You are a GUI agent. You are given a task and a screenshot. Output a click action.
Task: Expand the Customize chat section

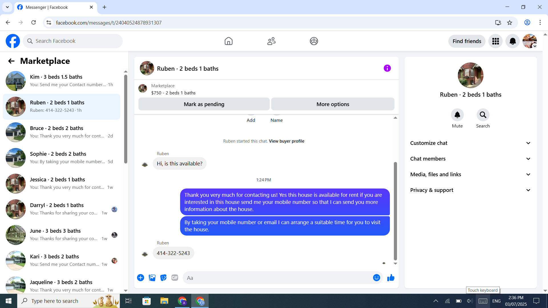click(x=470, y=143)
